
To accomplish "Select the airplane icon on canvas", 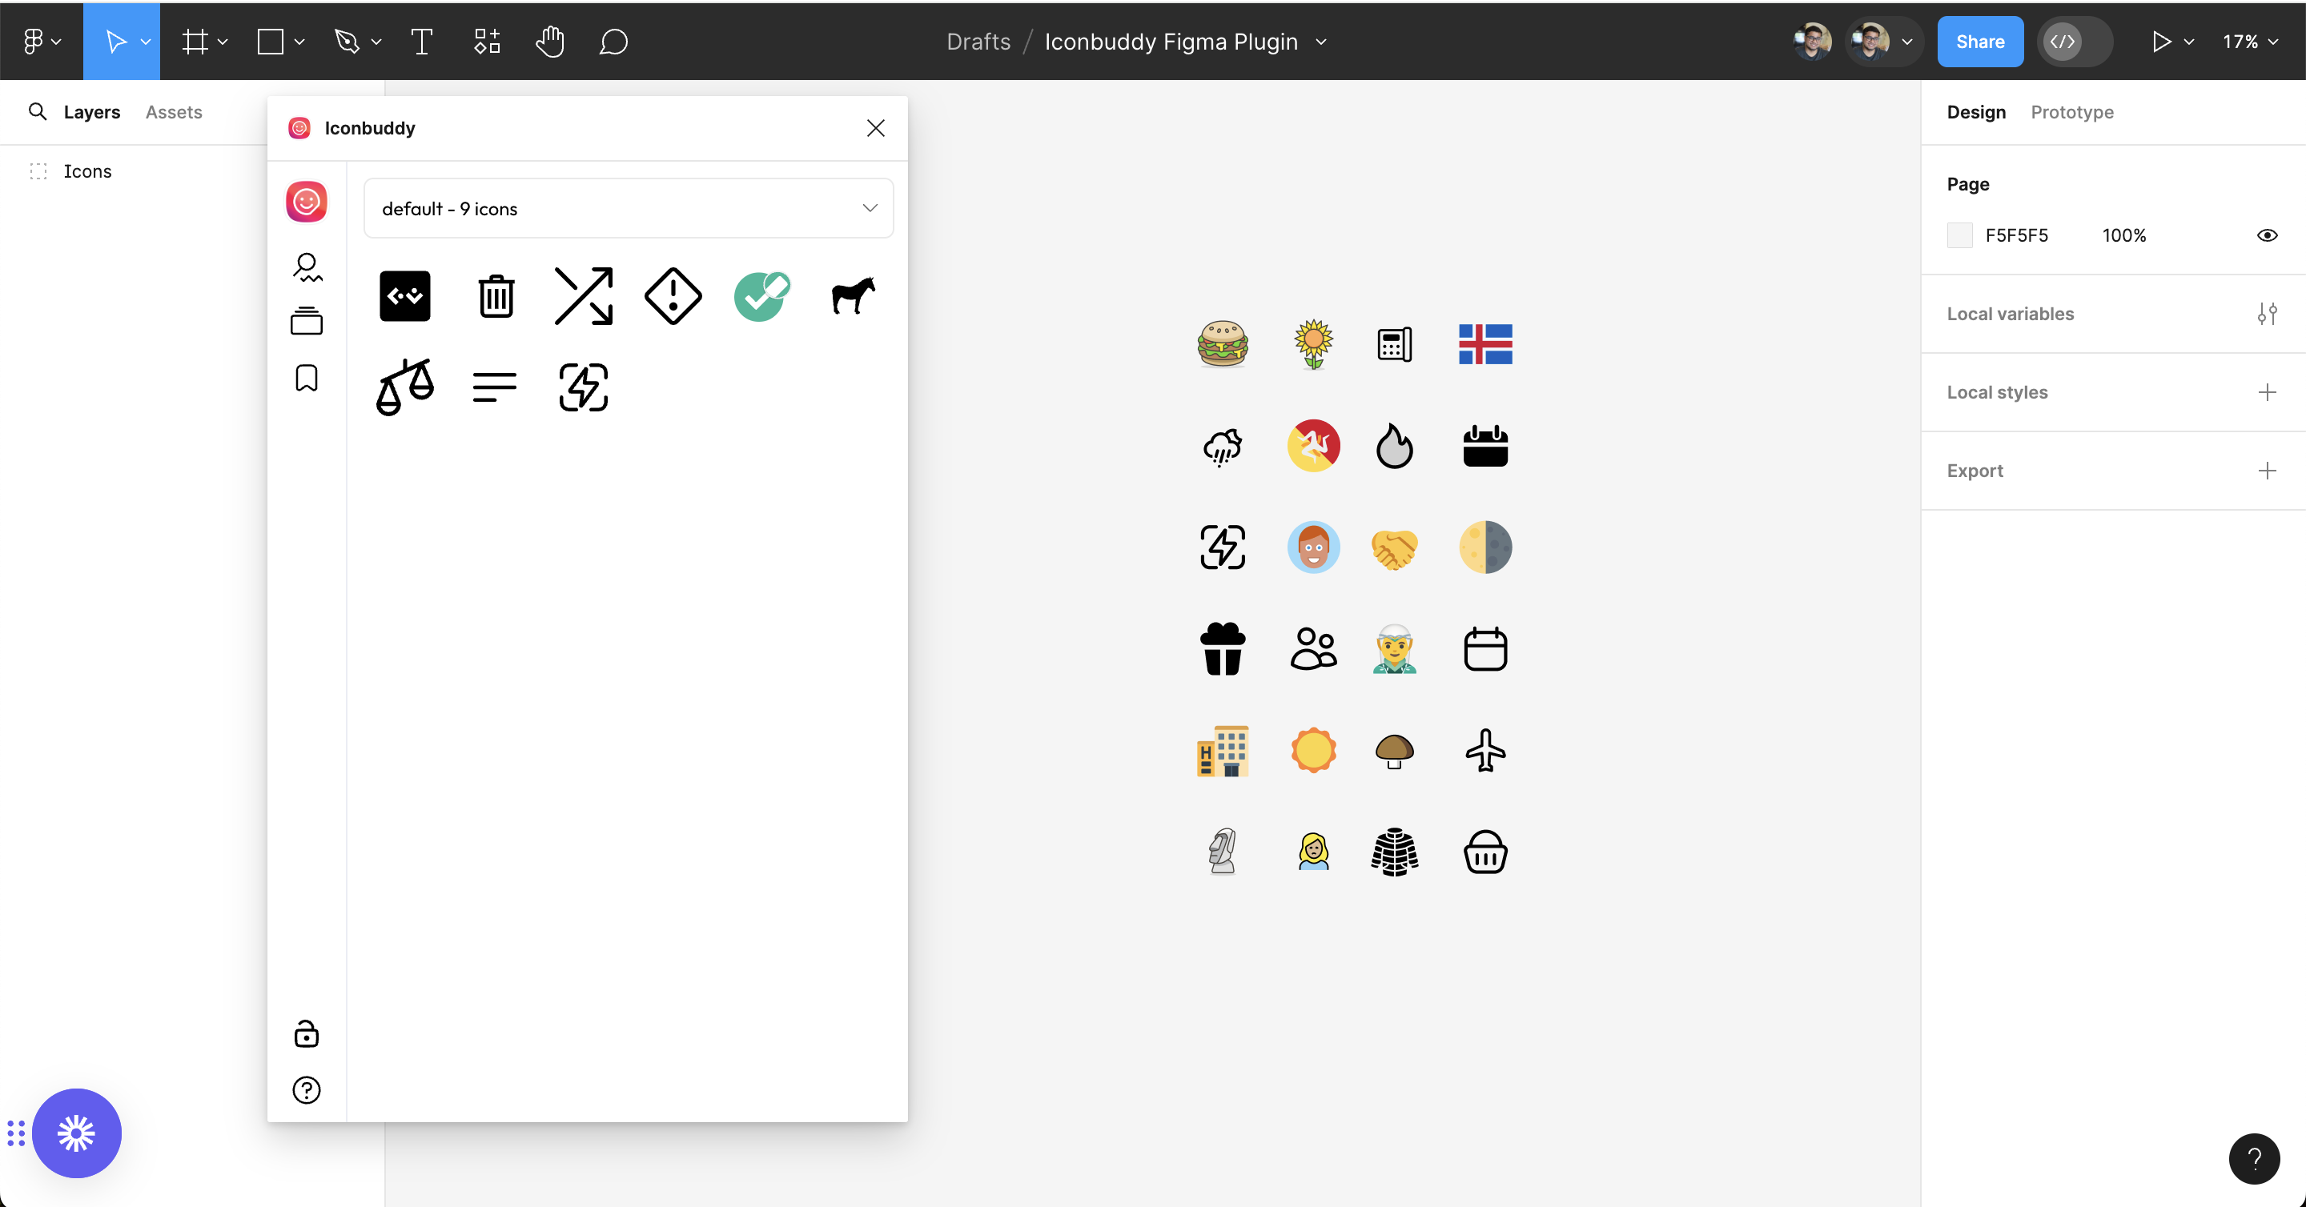I will click(x=1485, y=750).
